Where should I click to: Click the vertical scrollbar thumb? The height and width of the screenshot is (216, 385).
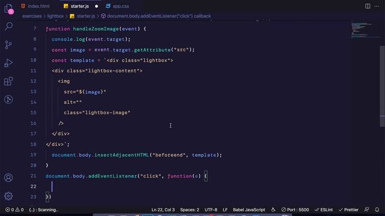coord(383,86)
